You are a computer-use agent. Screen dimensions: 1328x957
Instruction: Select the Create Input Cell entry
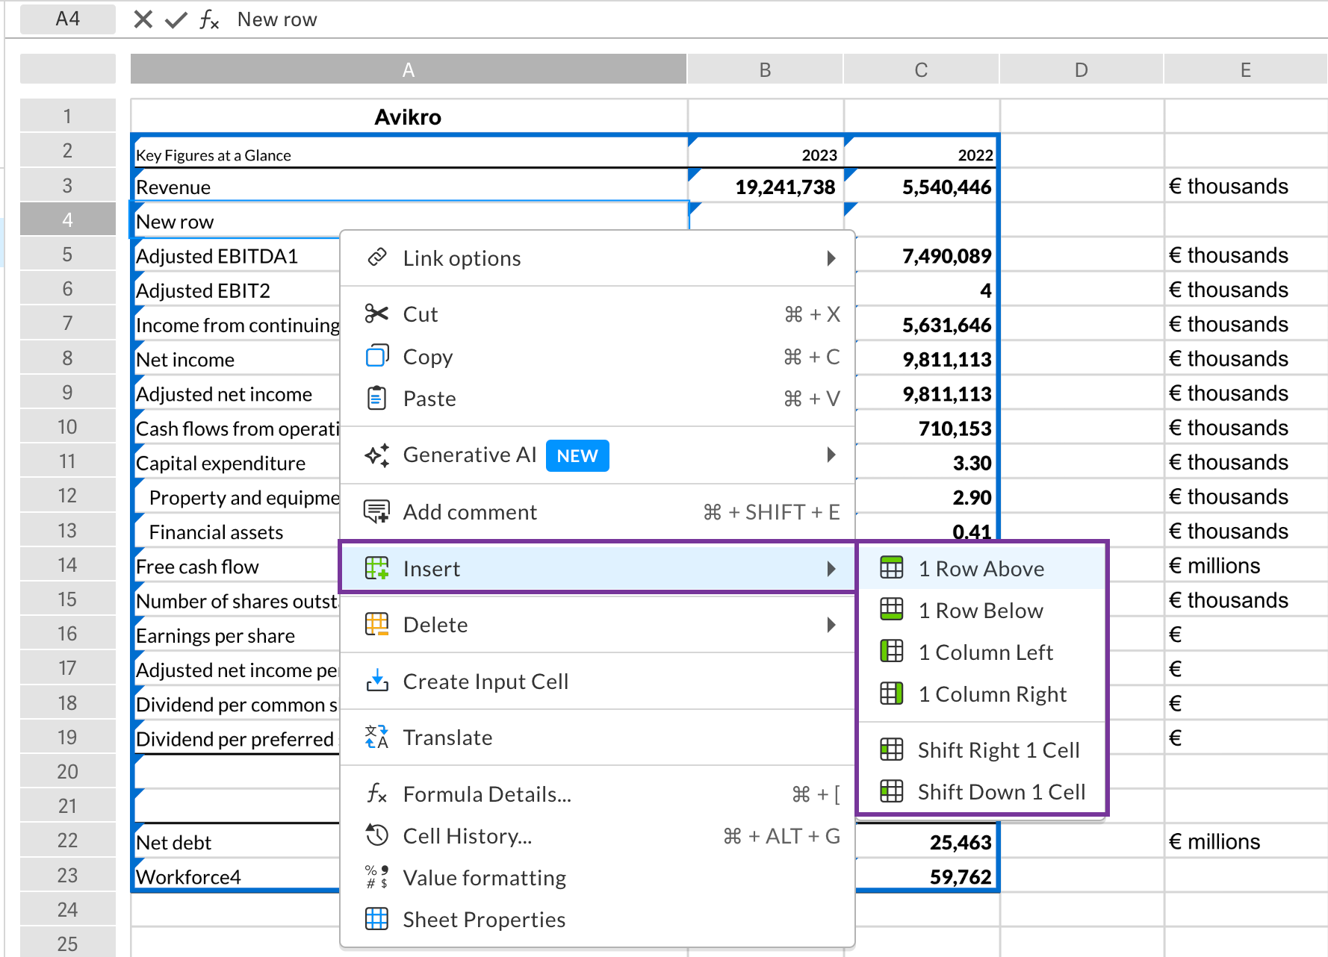[485, 681]
